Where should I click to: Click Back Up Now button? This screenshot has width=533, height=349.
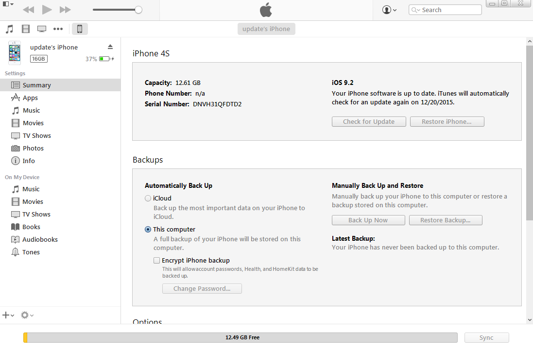click(368, 220)
